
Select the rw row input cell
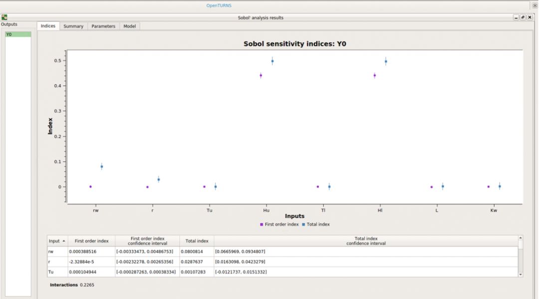pos(57,252)
